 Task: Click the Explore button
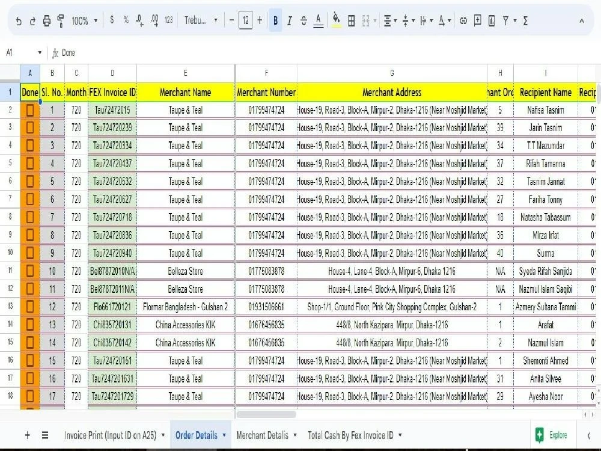pos(551,435)
